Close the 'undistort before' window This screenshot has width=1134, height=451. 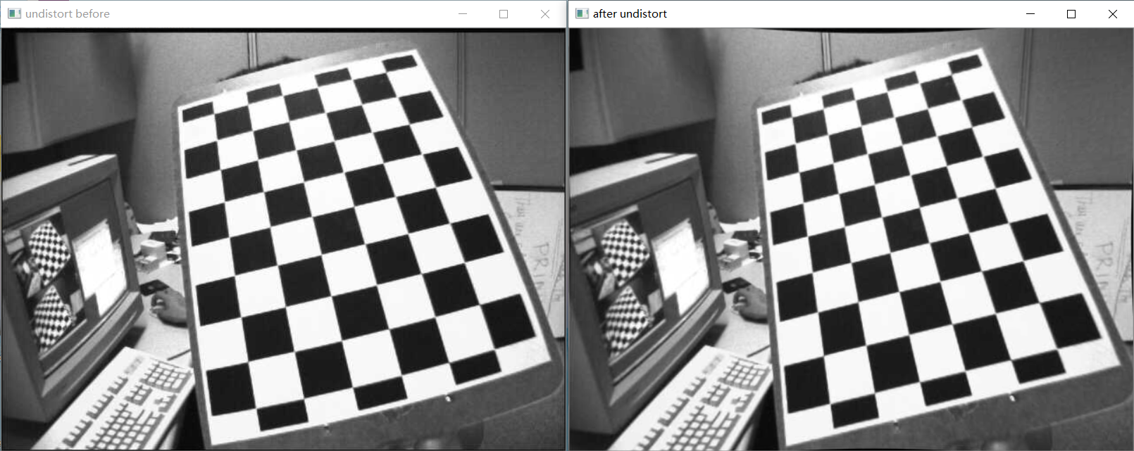click(x=545, y=14)
